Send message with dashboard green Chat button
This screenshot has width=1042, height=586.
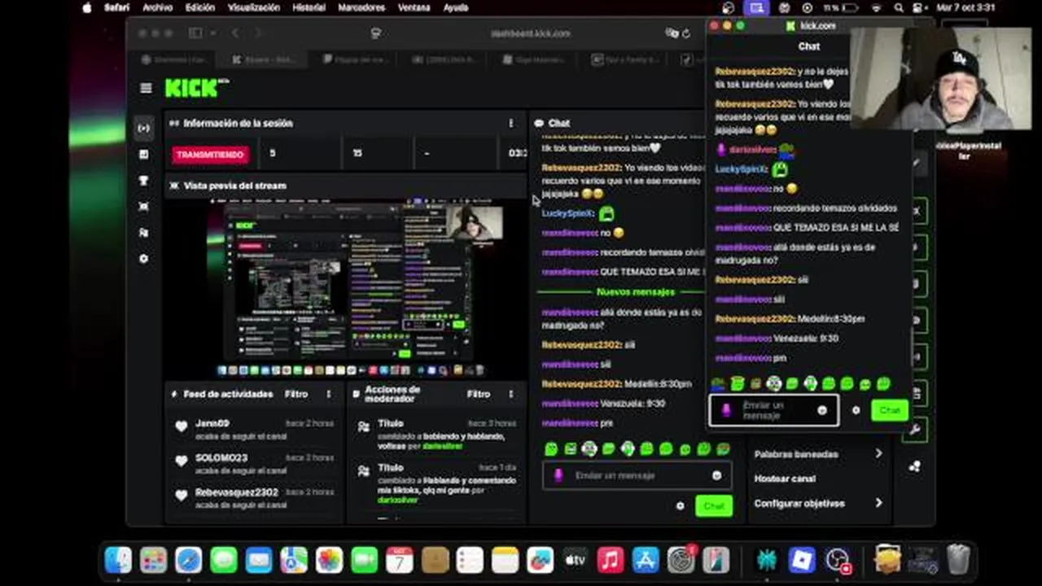click(713, 506)
